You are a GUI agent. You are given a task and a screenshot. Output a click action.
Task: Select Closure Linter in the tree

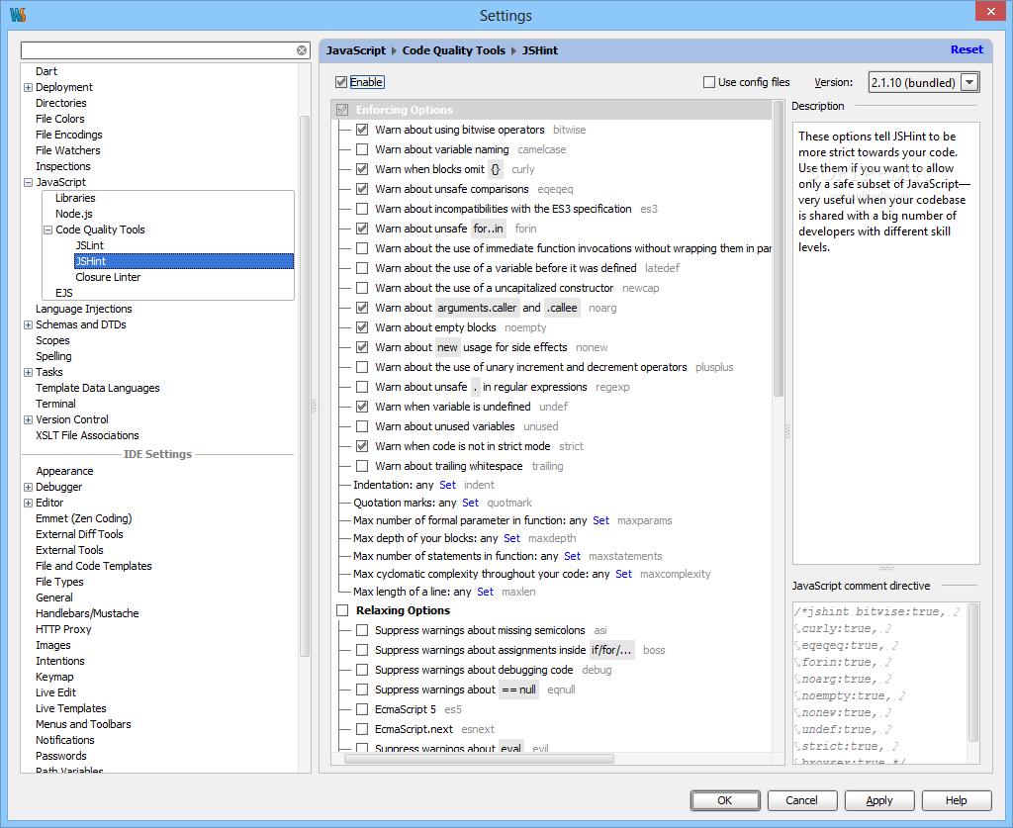(108, 277)
